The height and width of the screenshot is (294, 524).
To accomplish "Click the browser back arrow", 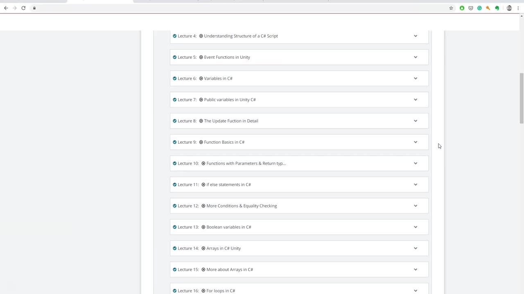I will 6,8.
